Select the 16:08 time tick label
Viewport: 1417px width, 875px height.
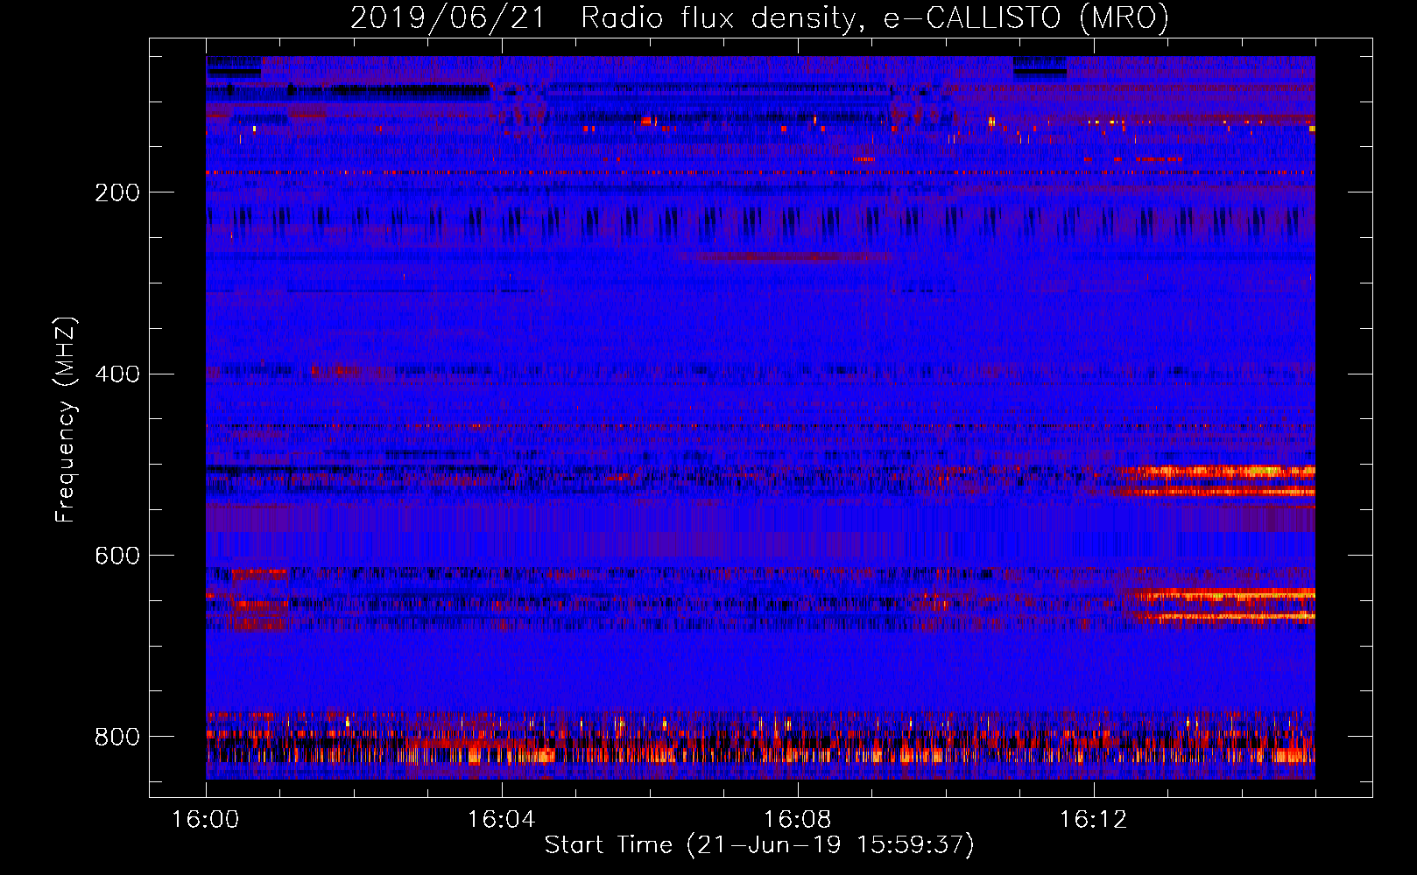tap(797, 820)
